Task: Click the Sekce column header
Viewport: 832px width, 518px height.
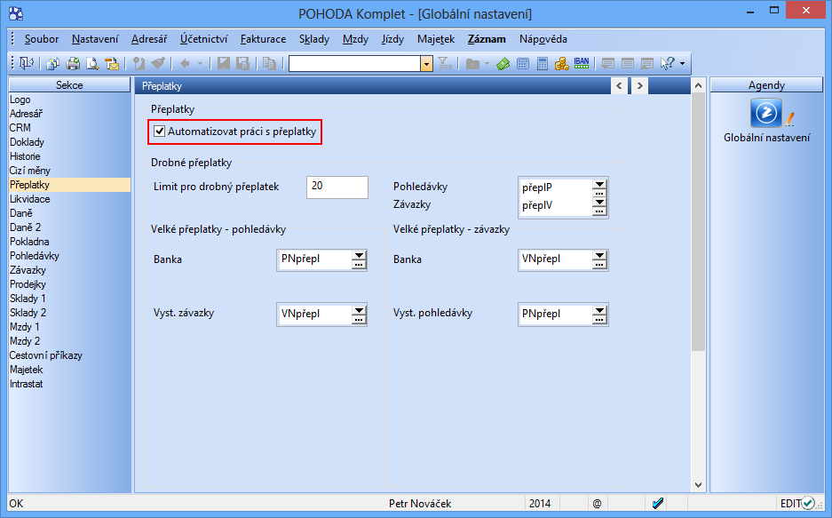Action: click(x=69, y=85)
